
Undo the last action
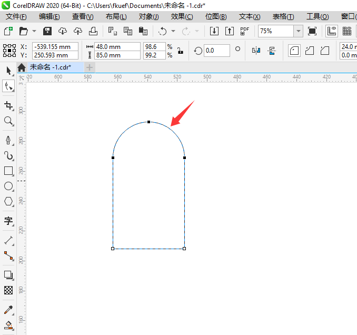click(163, 31)
